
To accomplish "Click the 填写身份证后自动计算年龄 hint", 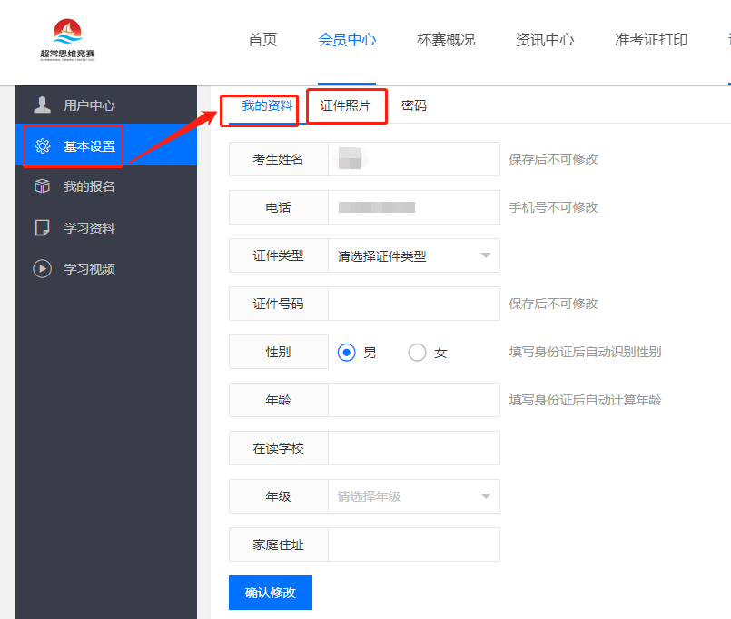I will [x=585, y=400].
